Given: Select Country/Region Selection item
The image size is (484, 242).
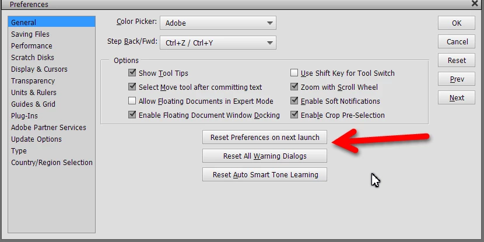Looking at the screenshot, I should click(51, 162).
